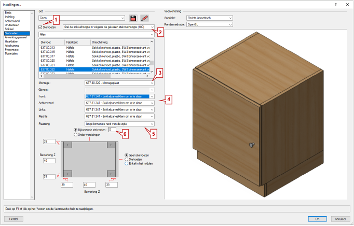Open the Onderdelen category
The height and width of the screenshot is (226, 354).
coord(12,25)
